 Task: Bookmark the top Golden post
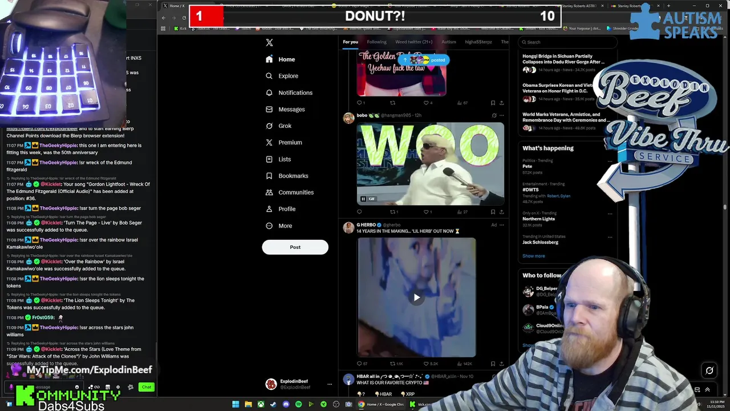(493, 103)
